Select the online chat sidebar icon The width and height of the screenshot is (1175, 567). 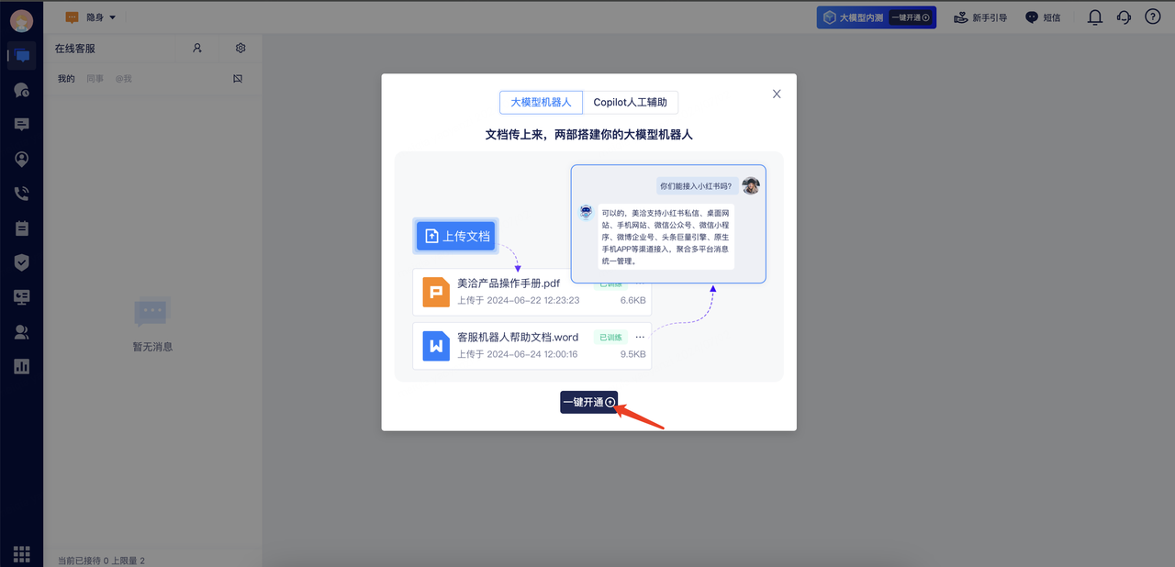click(x=22, y=56)
